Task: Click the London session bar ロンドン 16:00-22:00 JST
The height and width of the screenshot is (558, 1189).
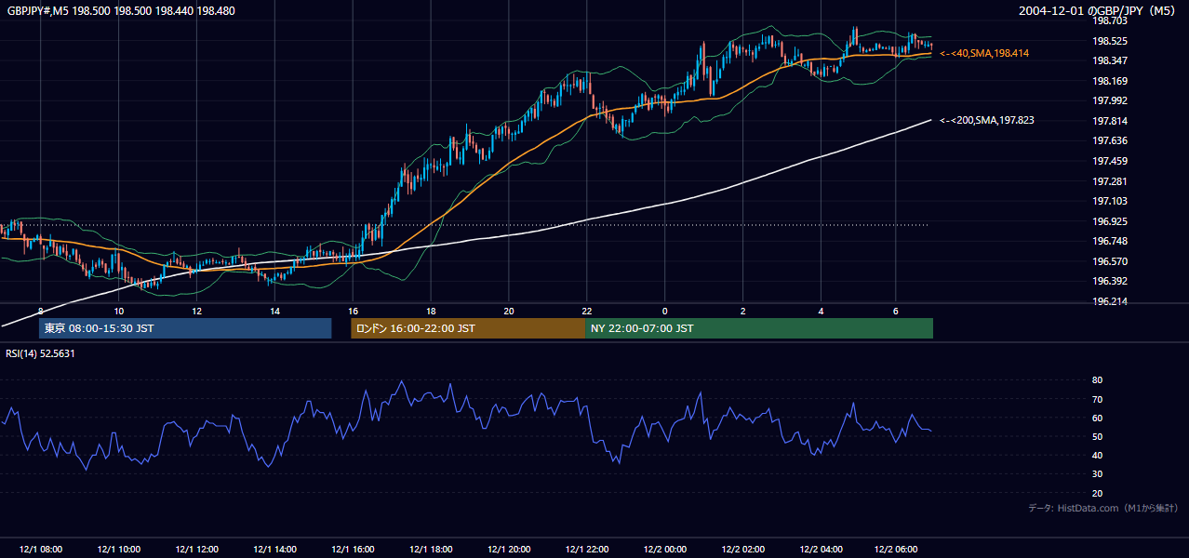Action: click(x=468, y=328)
